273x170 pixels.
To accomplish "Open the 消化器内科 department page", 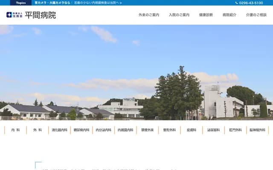I will pos(60,130).
